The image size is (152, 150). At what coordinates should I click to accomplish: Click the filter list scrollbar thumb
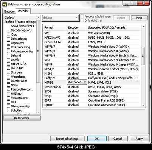[38, 52]
